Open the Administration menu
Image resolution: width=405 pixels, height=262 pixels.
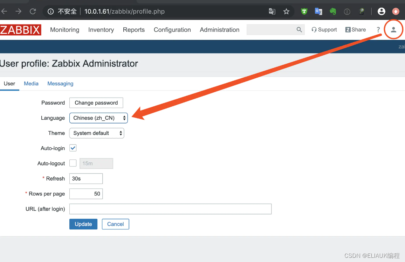click(220, 30)
